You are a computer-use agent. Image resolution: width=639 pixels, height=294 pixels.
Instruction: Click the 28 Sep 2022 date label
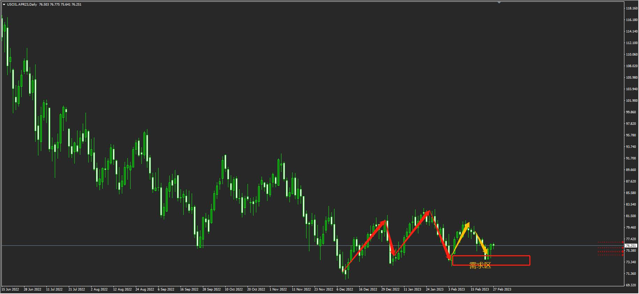point(212,289)
